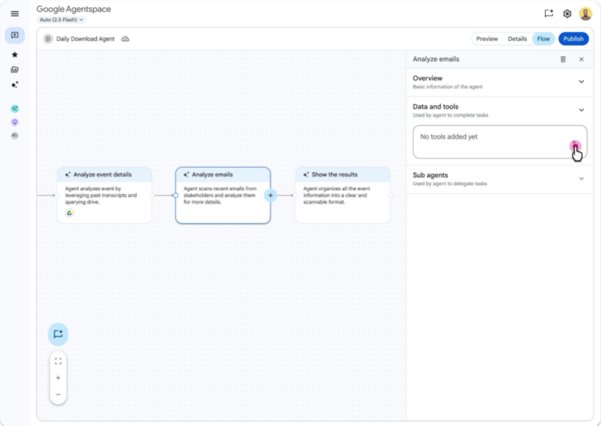601x426 pixels.
Task: Click the D agent avatar badge
Action: 48,39
